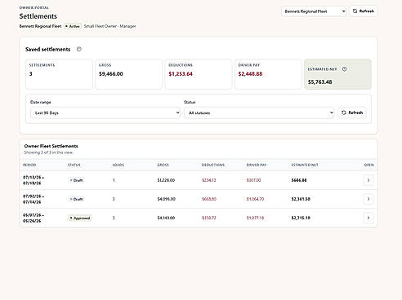402x300 pixels.
Task: Click the estimated net value $2,715.10
Action: (301, 218)
